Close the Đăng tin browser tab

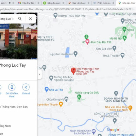tap(64, 3)
